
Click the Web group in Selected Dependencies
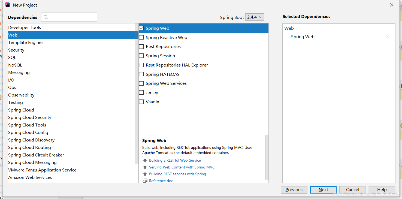[289, 28]
